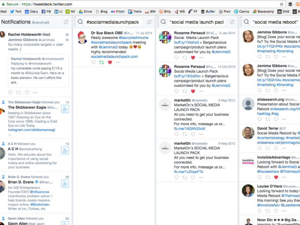Like market0n tweet with fb.me/1vZrqwFTk link
Screen dimensions: 300x225
point(193,177)
